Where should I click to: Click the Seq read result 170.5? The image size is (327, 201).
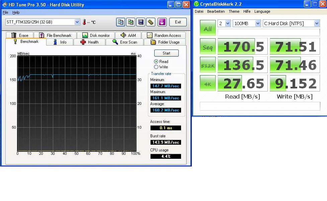tap(243, 46)
